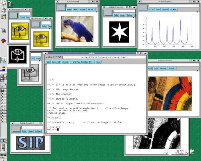The height and width of the screenshot is (161, 201).
Task: Click the Help button in Scilab console
Action: click(x=98, y=62)
